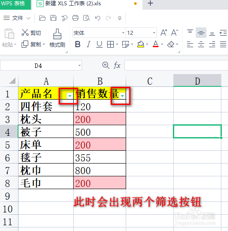Click the eraser clear format icon
The width and height of the screenshot is (228, 231).
(x=171, y=44)
